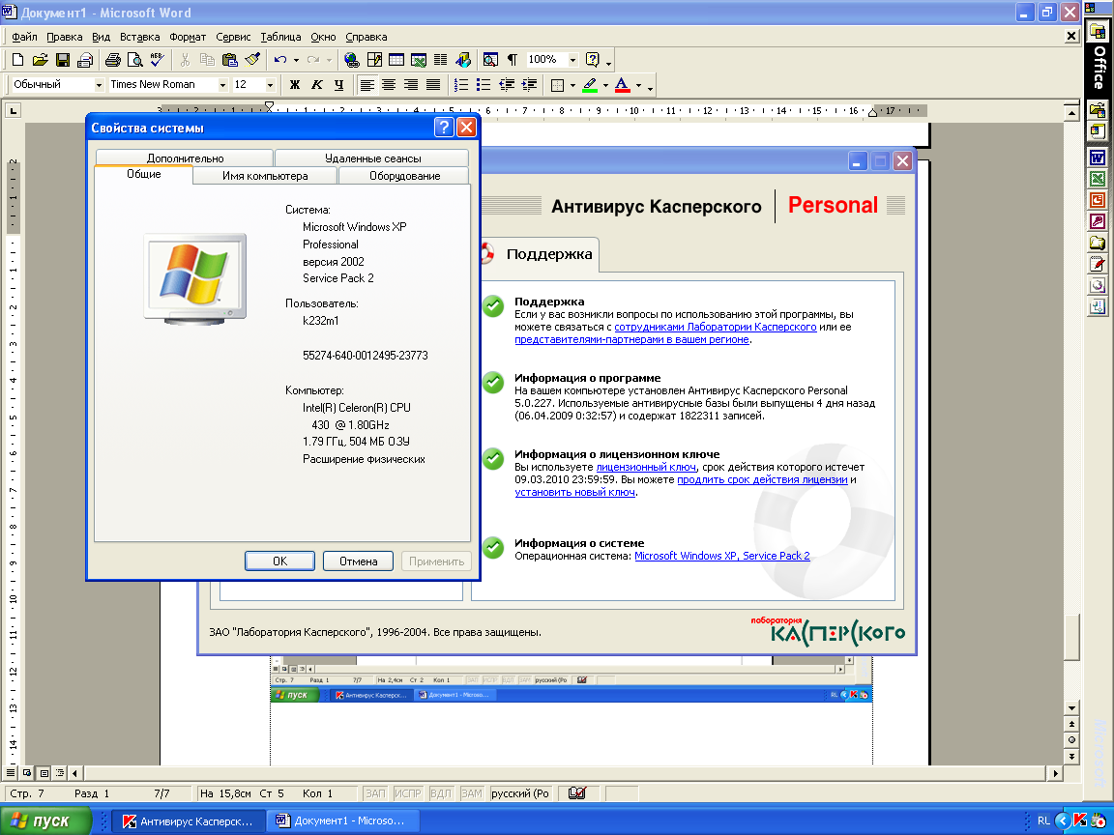Viewport: 1114px width, 835px height.
Task: Launch Word from the Office shortcut bar
Action: click(1098, 158)
